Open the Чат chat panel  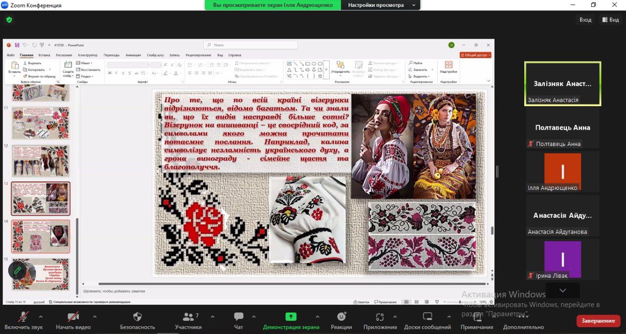239,317
